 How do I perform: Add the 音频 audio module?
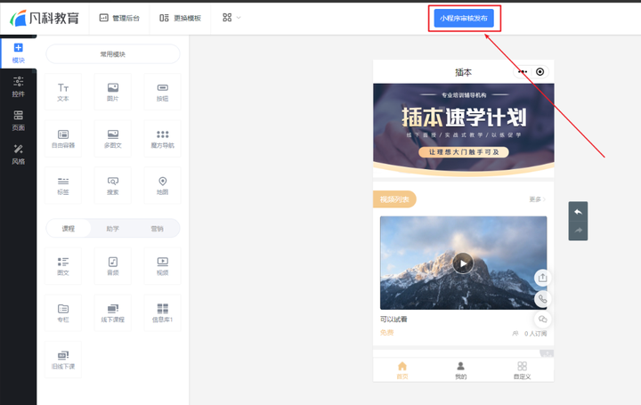[x=113, y=266]
